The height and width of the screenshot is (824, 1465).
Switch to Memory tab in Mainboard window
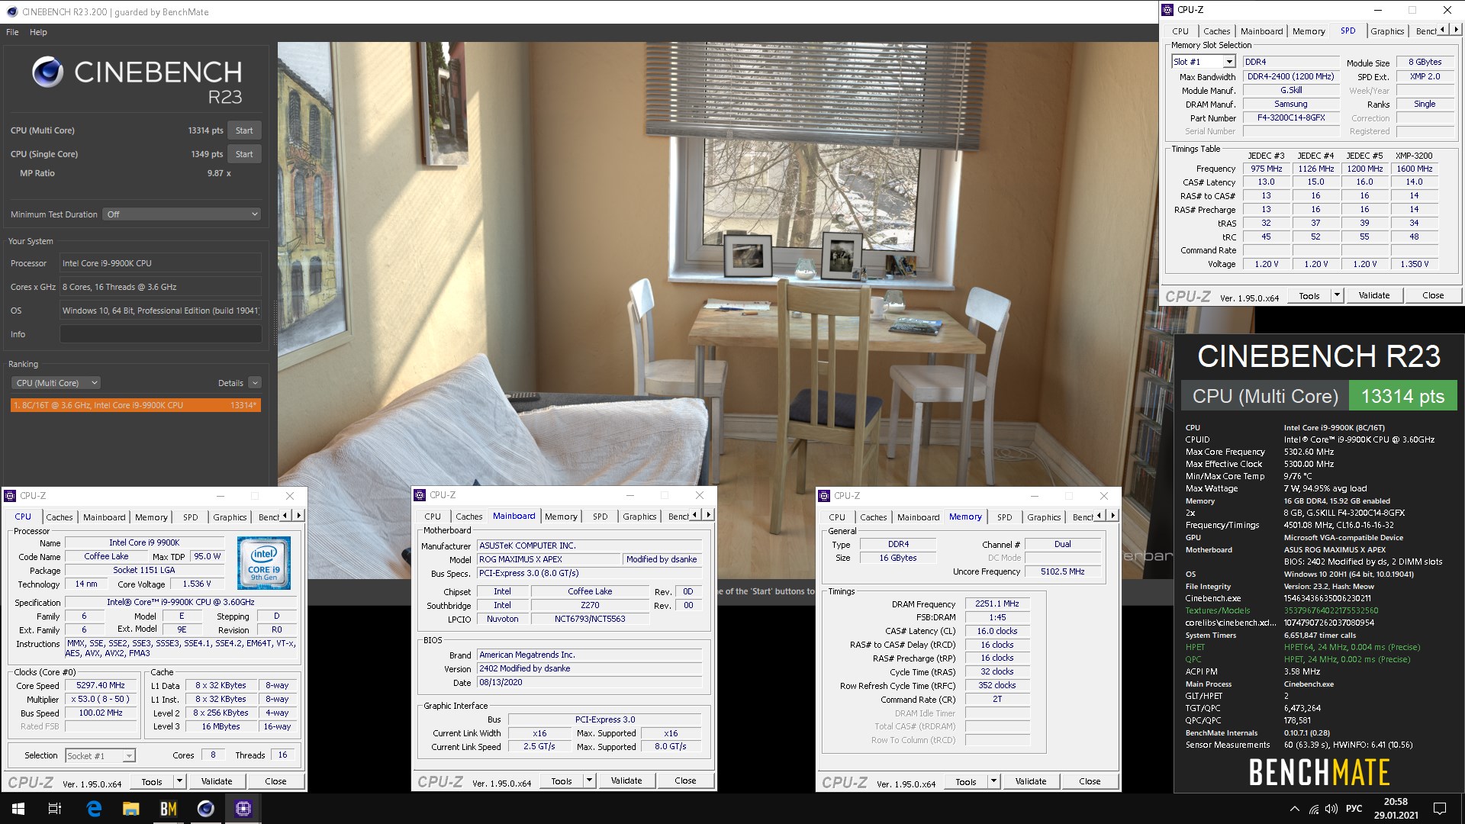point(561,517)
